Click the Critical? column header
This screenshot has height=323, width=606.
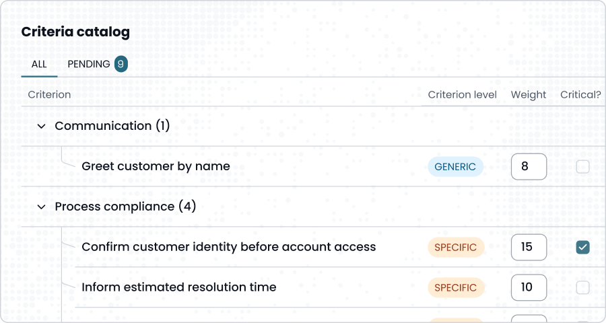pyautogui.click(x=580, y=95)
